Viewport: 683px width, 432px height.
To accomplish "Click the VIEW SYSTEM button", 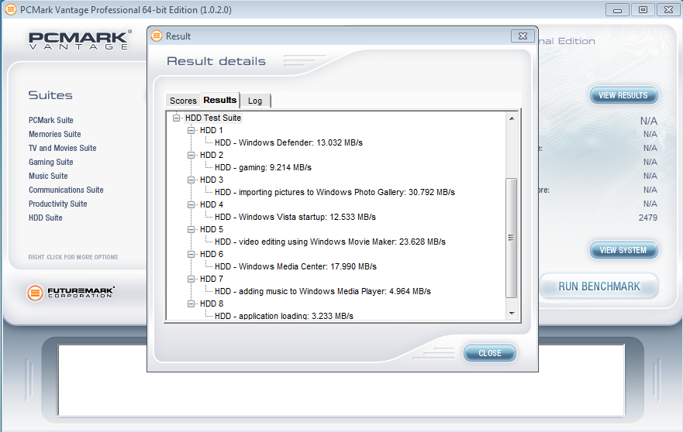I will click(623, 250).
